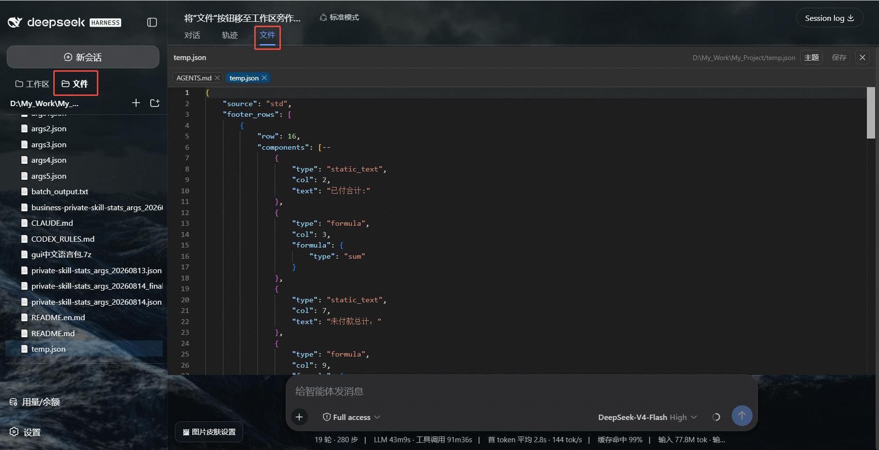Expand collapsed components array marker
The height and width of the screenshot is (450, 879).
pos(326,147)
